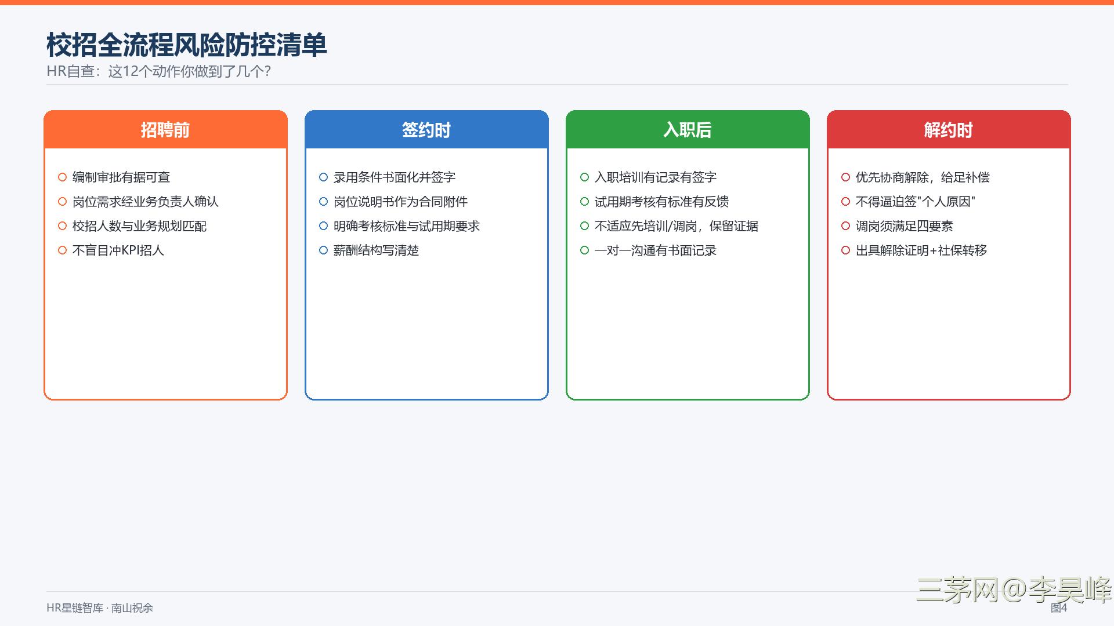Select the orange 招聘前 card header

click(165, 130)
